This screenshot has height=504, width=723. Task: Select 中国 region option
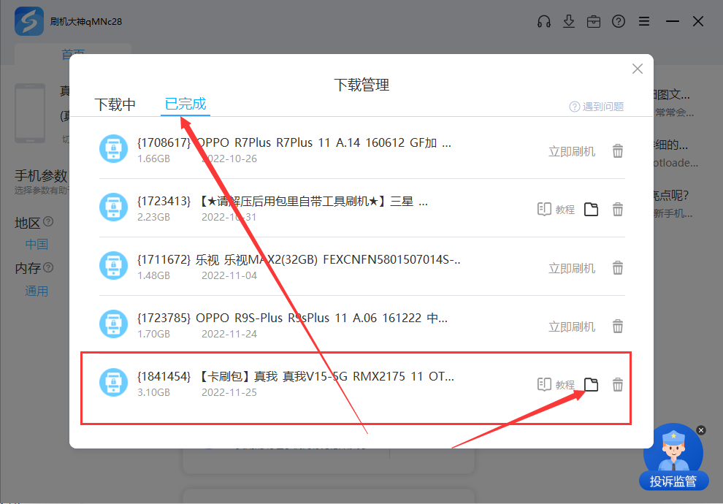37,245
